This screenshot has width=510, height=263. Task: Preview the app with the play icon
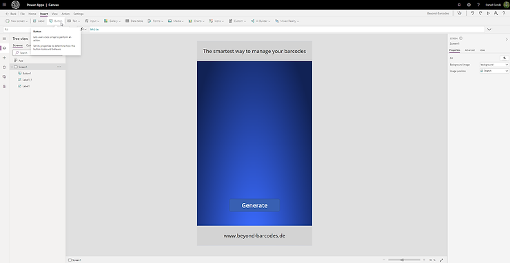(488, 13)
